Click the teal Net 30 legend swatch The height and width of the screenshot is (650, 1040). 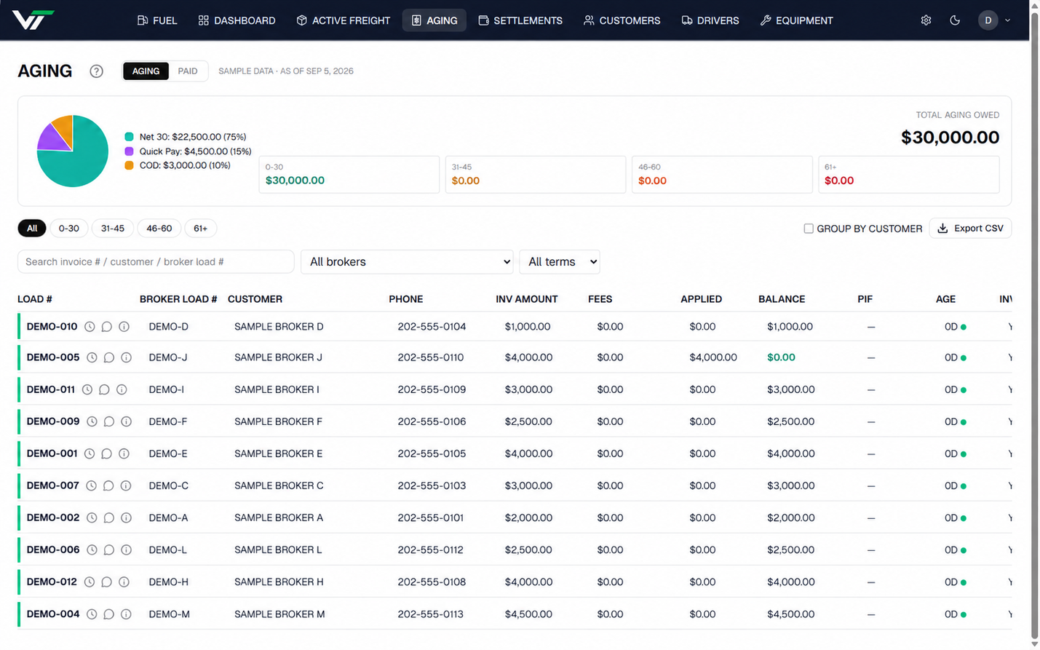click(129, 137)
